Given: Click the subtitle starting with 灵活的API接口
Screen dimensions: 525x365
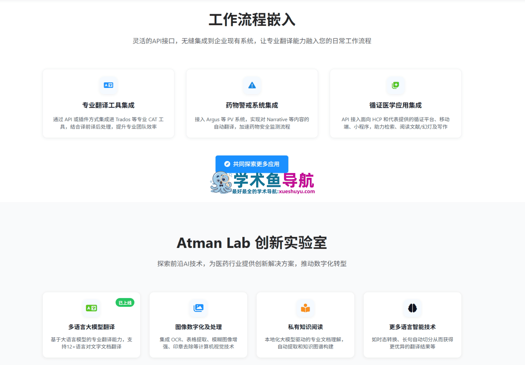Looking at the screenshot, I should (252, 41).
